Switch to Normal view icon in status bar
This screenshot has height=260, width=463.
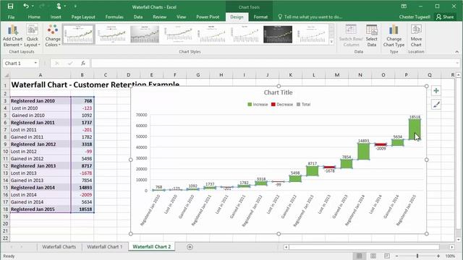point(359,256)
